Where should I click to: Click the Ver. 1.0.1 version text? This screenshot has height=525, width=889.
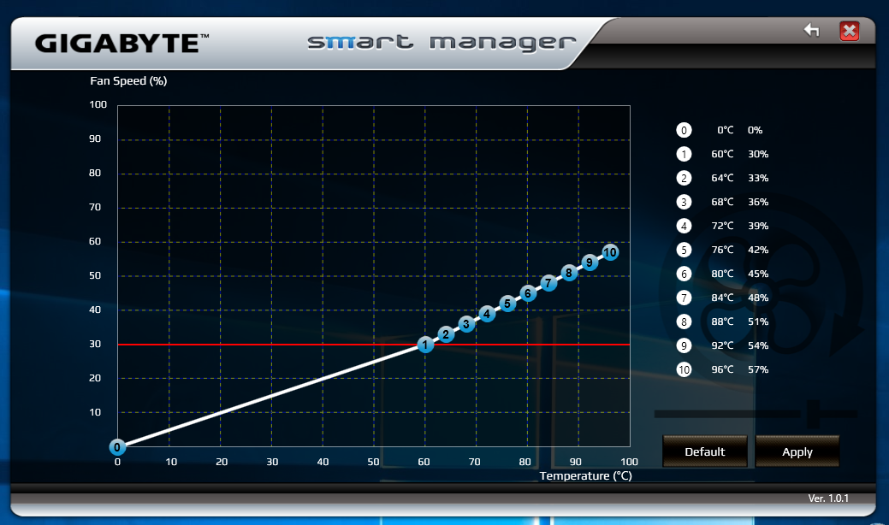(828, 498)
